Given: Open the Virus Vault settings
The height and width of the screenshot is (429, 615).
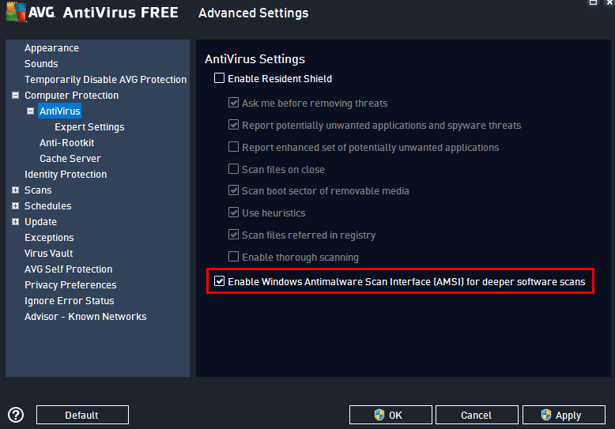Looking at the screenshot, I should [49, 254].
